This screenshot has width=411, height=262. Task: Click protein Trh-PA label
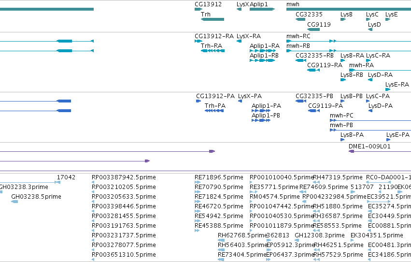pos(215,106)
